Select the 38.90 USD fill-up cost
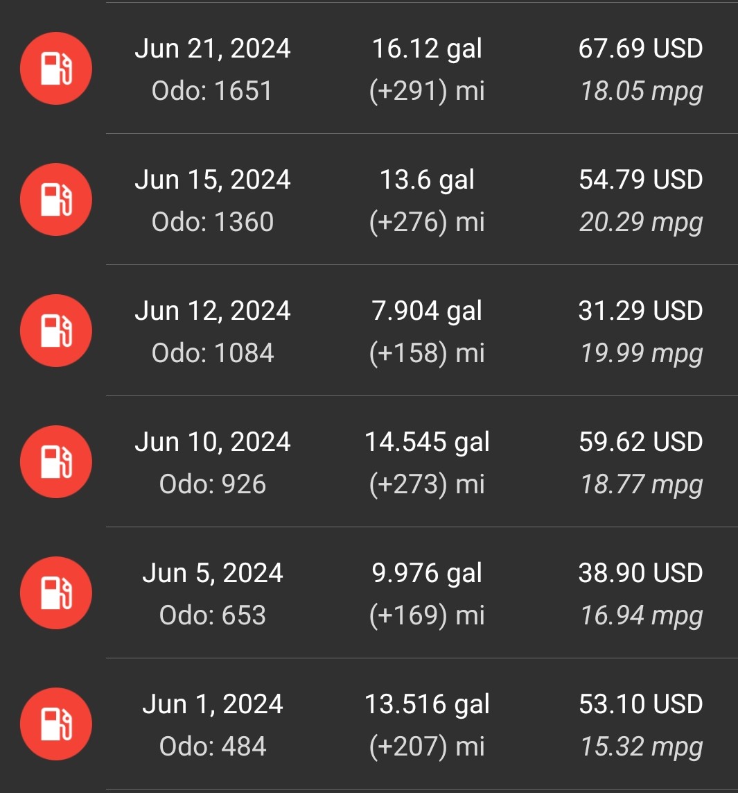The height and width of the screenshot is (793, 738). [x=640, y=573]
